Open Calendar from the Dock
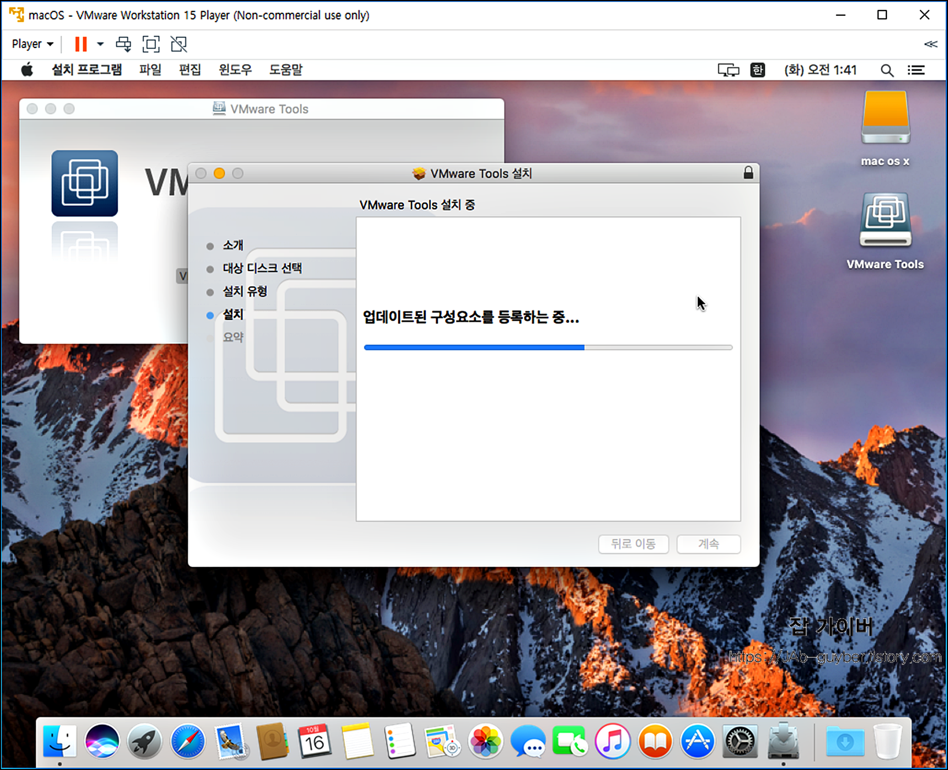Image resolution: width=948 pixels, height=770 pixels. pyautogui.click(x=314, y=741)
